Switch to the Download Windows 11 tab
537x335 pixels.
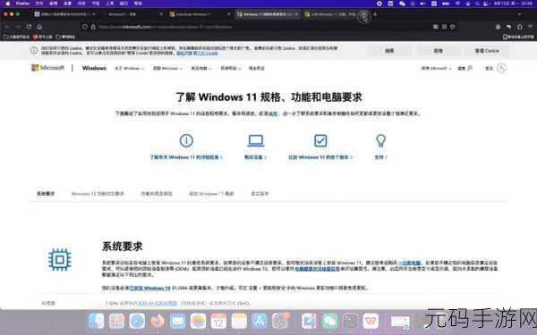click(x=200, y=14)
